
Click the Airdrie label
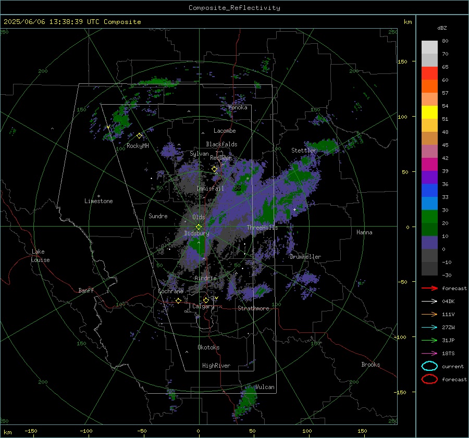[205, 278]
